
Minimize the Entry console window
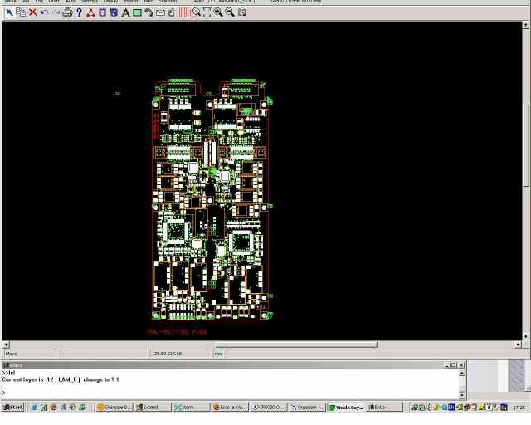pyautogui.click(x=447, y=365)
